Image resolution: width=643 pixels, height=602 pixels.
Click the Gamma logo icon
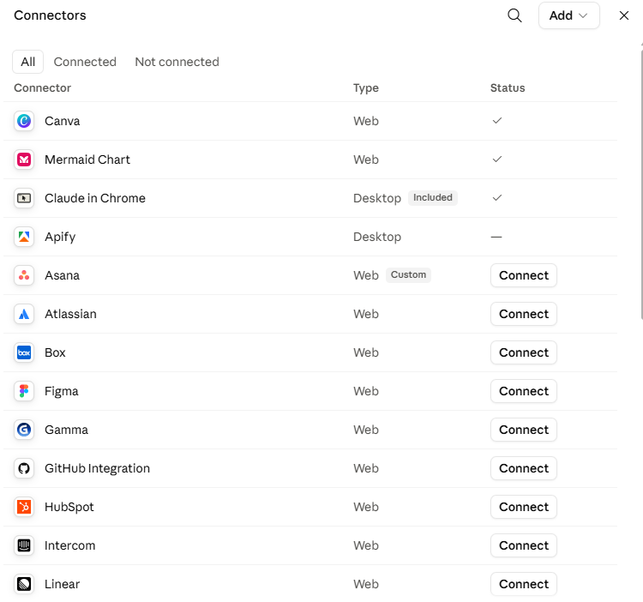24,430
